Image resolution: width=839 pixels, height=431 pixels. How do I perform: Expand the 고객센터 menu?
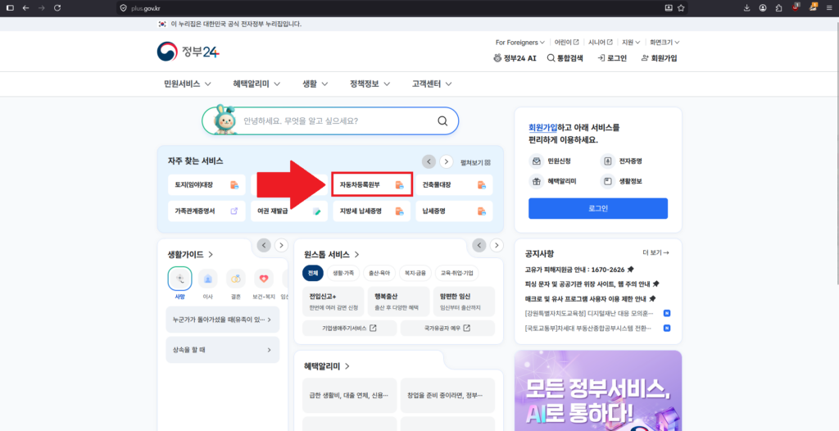coord(432,84)
